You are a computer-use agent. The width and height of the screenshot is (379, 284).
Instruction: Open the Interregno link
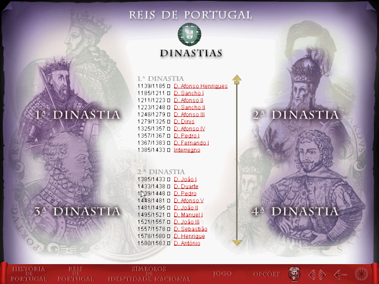(187, 150)
